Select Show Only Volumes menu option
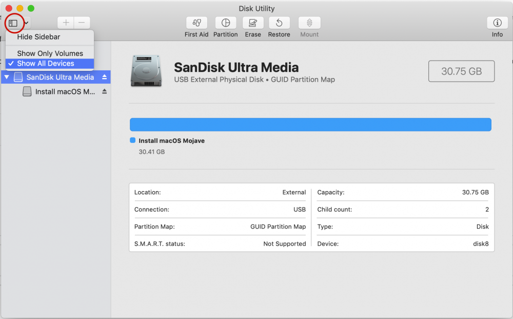 [50, 53]
